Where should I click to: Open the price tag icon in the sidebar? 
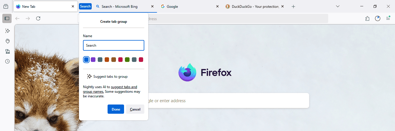click(x=8, y=41)
